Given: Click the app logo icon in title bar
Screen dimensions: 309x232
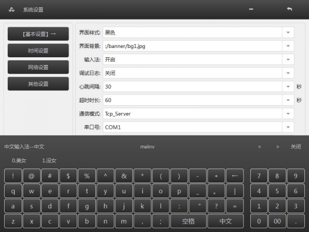Looking at the screenshot, I should point(11,10).
